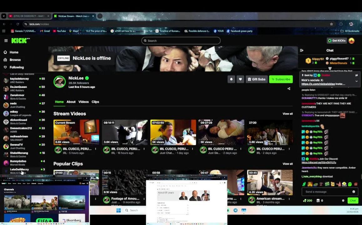Screen dimensions: 362x225
Task: Open more options for Footage of Amou clip
Action: pyautogui.click(x=144, y=199)
